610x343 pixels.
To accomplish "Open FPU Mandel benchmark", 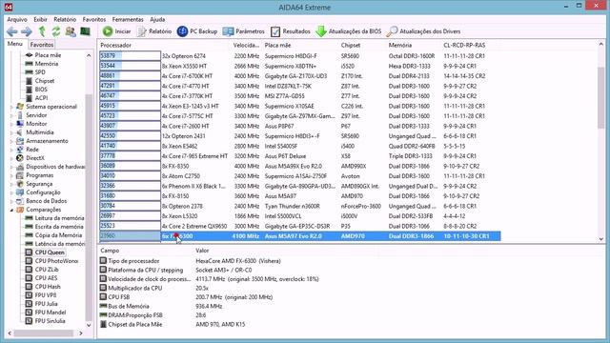I will (x=51, y=313).
